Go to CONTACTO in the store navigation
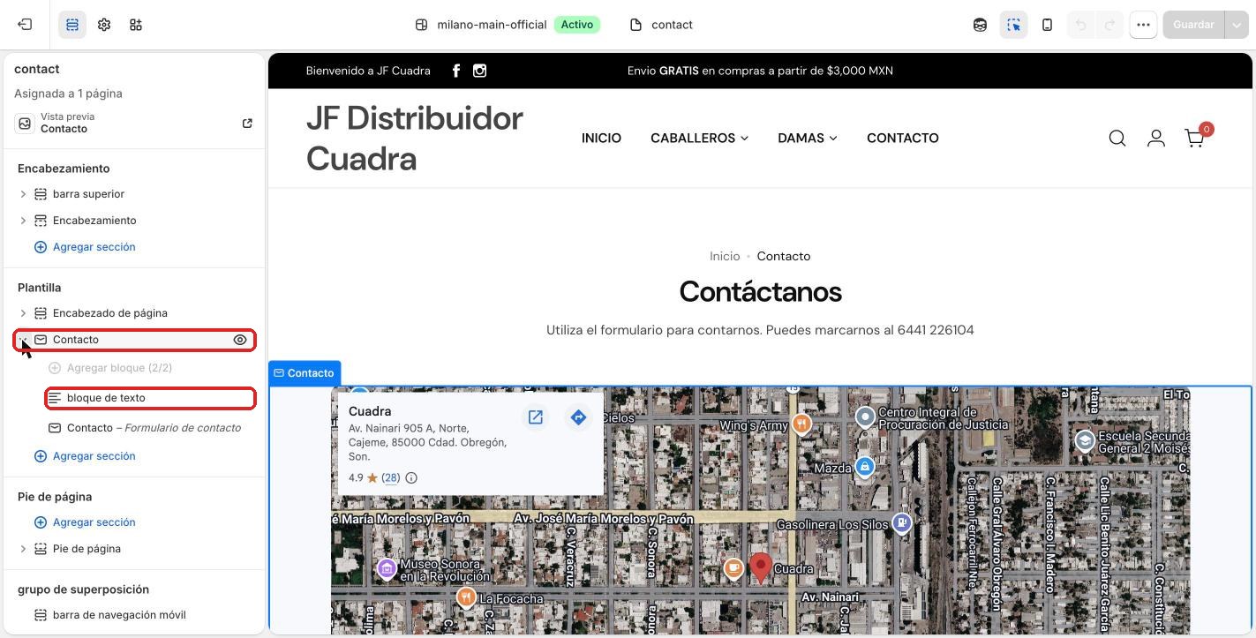 tap(903, 138)
